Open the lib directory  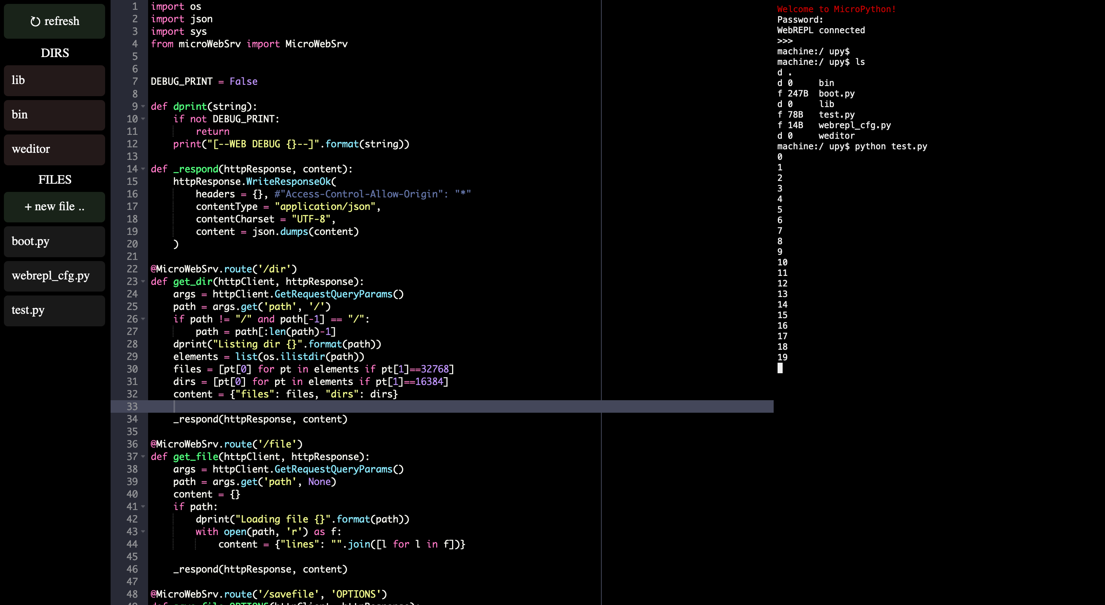(x=54, y=80)
